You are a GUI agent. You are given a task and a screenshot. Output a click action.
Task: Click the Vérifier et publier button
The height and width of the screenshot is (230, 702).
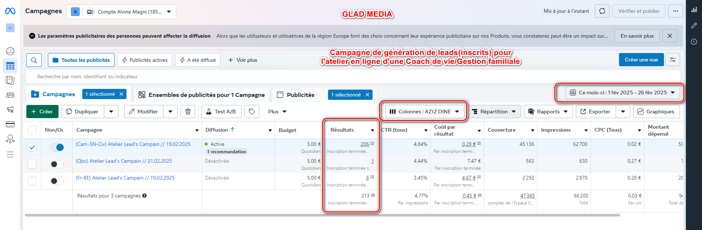pos(639,11)
